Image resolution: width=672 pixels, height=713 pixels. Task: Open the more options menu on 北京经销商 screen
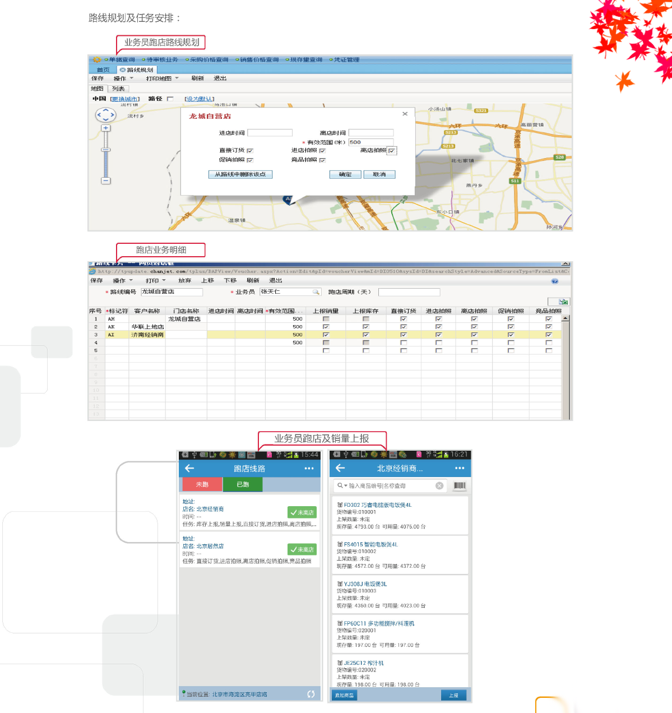pos(460,468)
